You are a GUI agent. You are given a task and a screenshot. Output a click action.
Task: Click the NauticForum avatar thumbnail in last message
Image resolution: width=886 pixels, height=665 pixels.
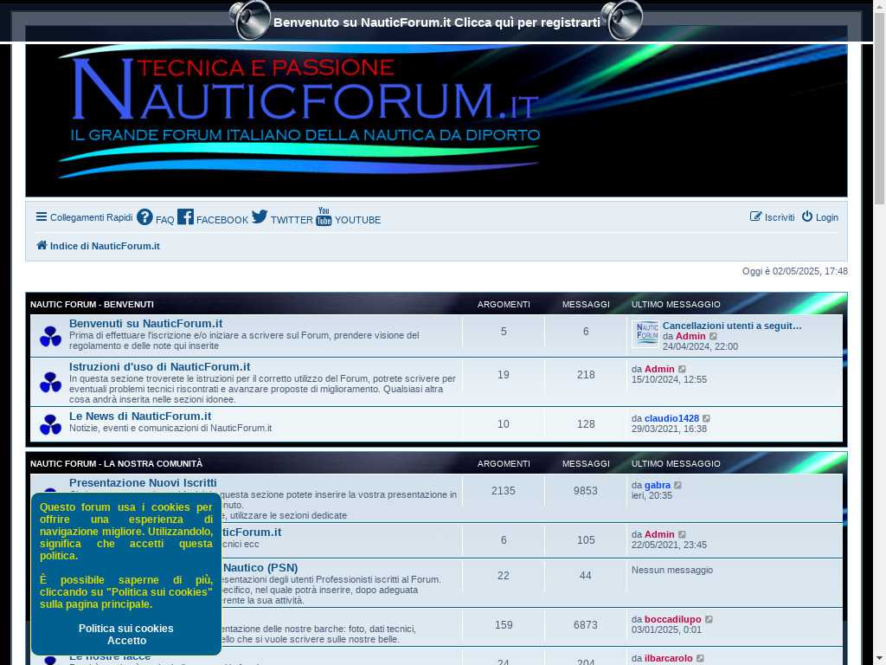tap(645, 333)
